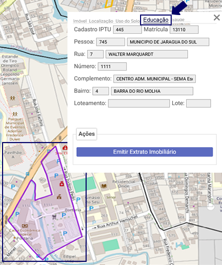Screen dimensions: 222x265
Task: Click the MUNICIPIO DE JARAGUA DO SUL field
Action: tap(168, 42)
